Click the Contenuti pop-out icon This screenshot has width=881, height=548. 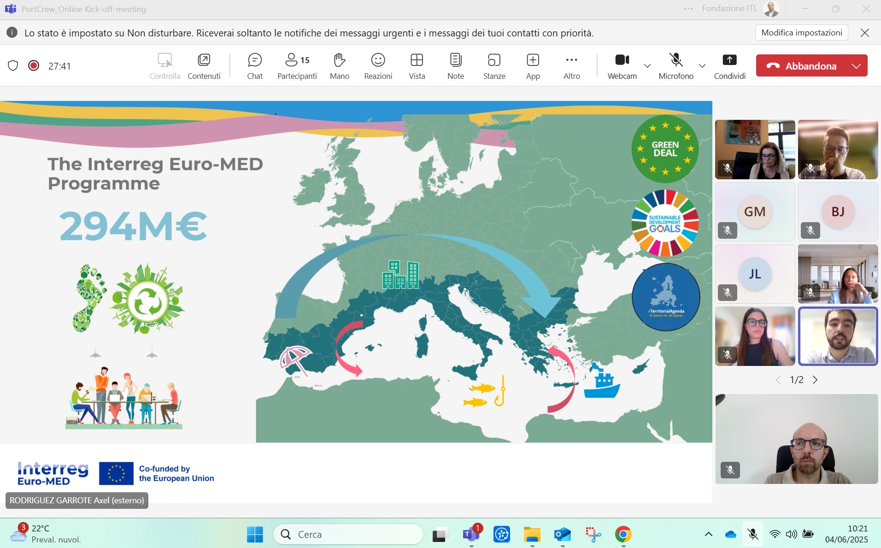pos(204,60)
